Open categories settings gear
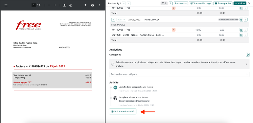This screenshot has width=253, height=123. pyautogui.click(x=248, y=55)
